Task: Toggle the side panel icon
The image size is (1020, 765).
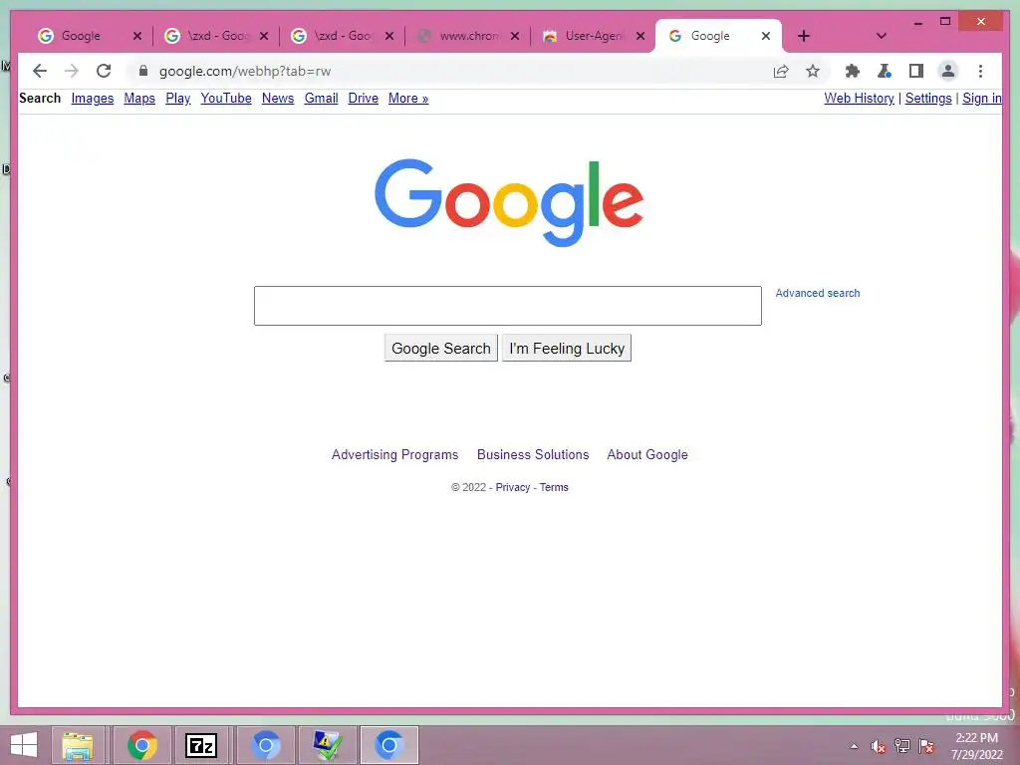Action: (916, 71)
